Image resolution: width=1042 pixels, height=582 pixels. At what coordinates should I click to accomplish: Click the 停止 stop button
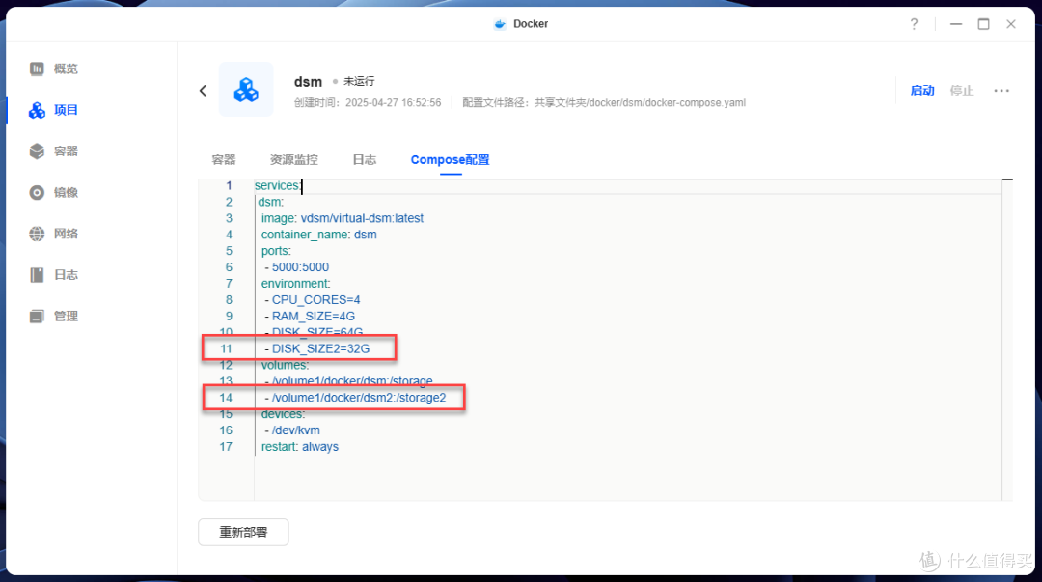pyautogui.click(x=961, y=90)
